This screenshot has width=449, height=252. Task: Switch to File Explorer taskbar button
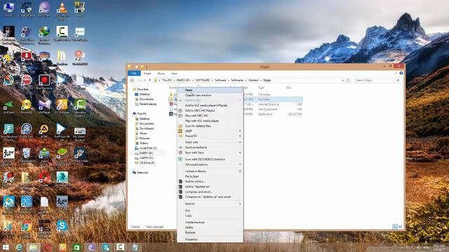pyautogui.click(x=34, y=247)
